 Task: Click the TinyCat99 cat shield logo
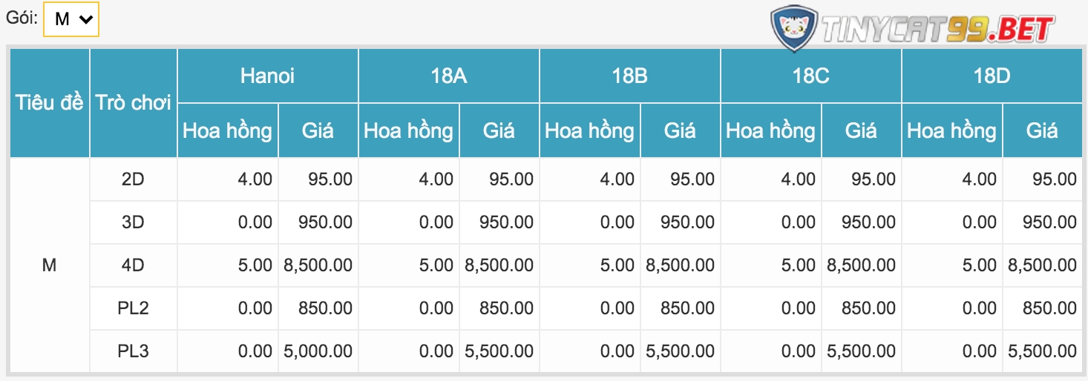click(x=794, y=28)
